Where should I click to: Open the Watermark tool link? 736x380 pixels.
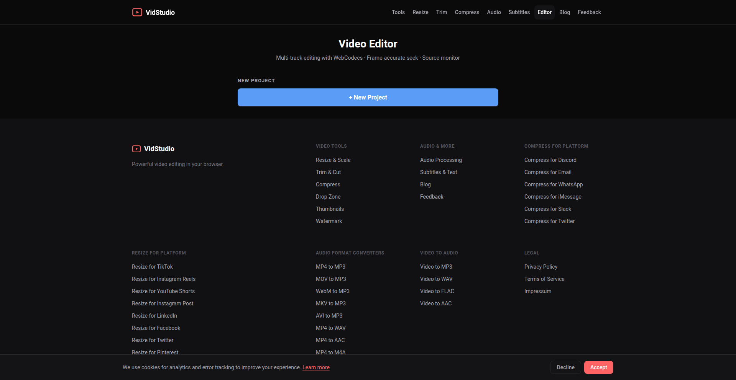tap(329, 221)
